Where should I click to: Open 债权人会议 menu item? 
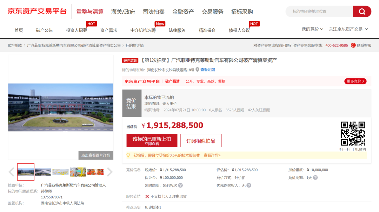point(239,30)
